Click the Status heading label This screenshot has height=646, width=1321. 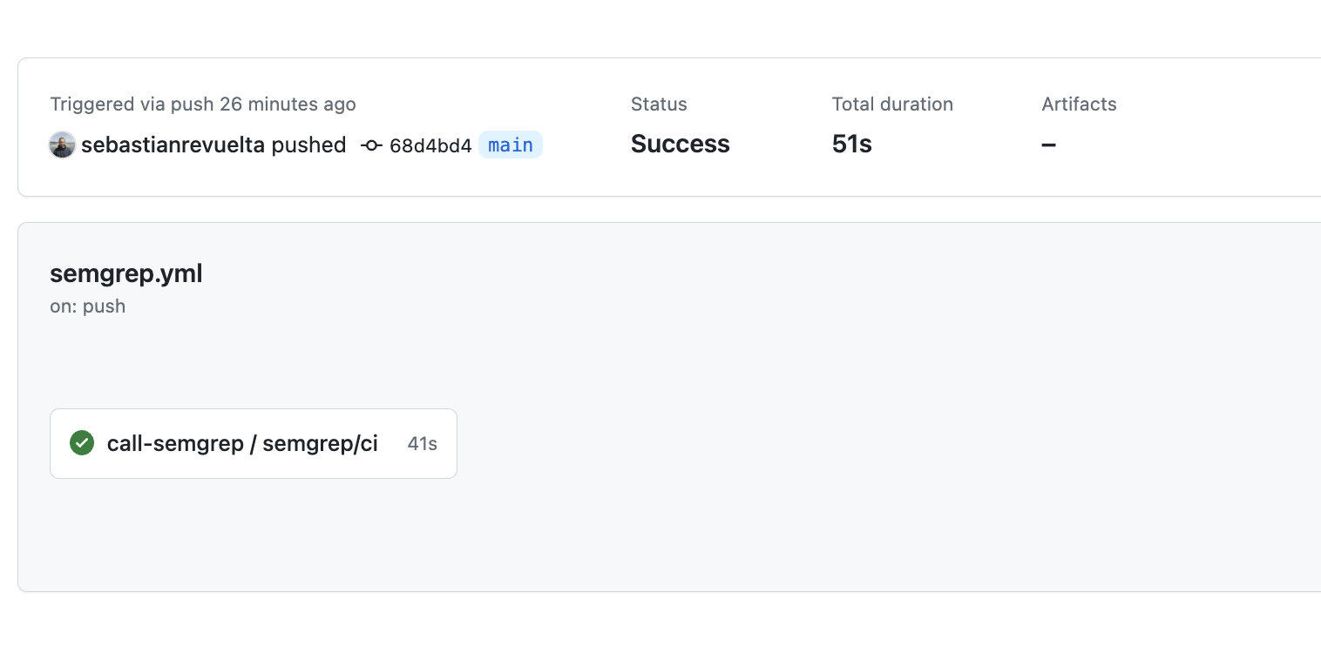point(659,104)
